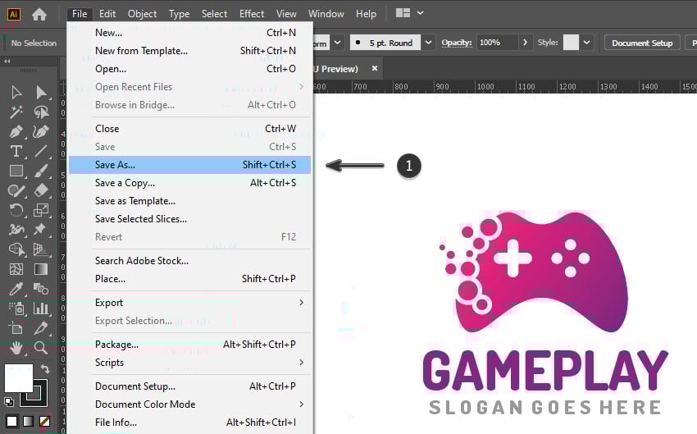Activate the Zoom tool

point(41,348)
